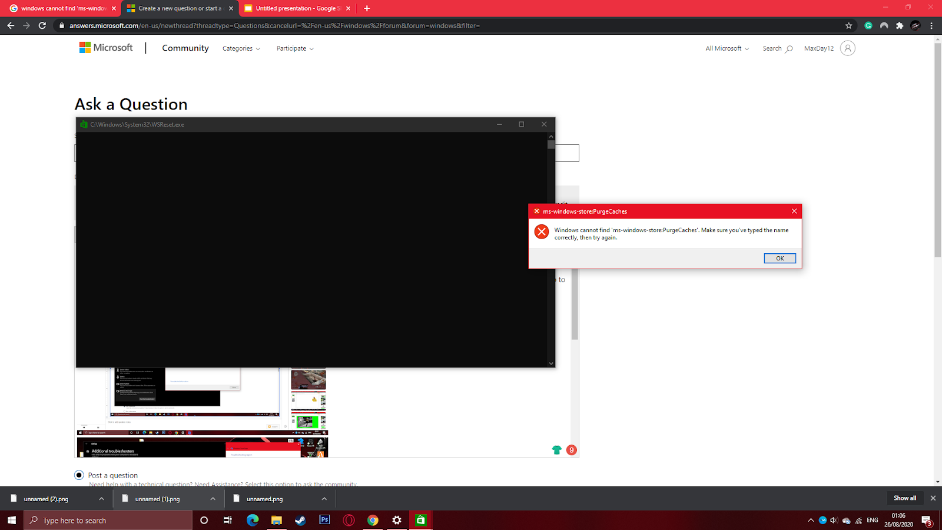
Task: Click the question editor's scrollbar
Action: 575,303
